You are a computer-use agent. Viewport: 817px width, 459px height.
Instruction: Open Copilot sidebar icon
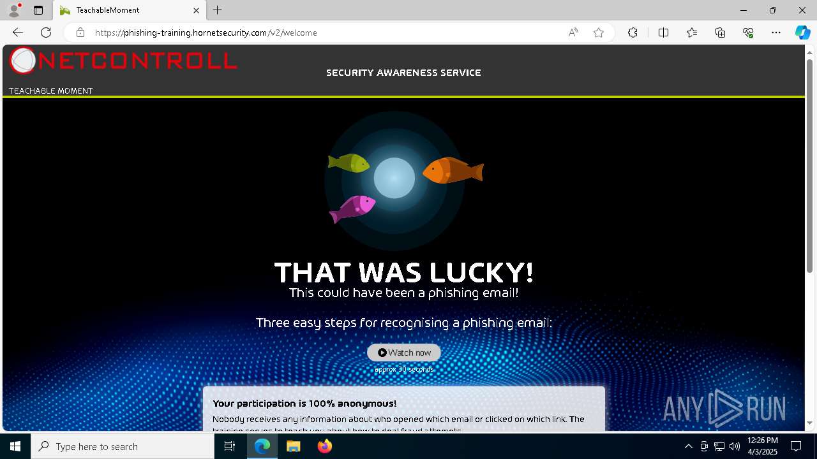pos(802,33)
